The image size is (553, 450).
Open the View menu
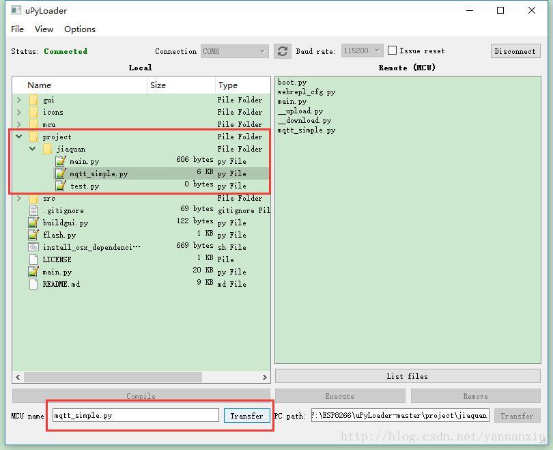click(44, 29)
